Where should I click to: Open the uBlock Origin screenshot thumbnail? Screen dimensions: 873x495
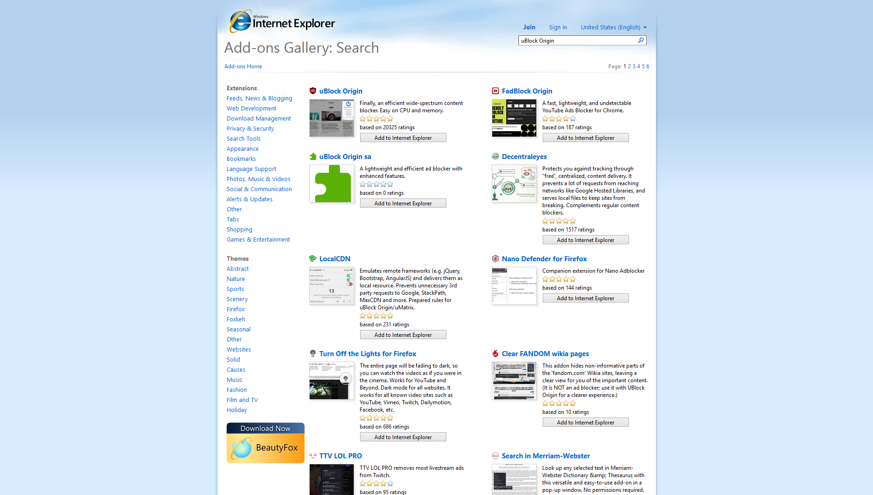pyautogui.click(x=332, y=118)
